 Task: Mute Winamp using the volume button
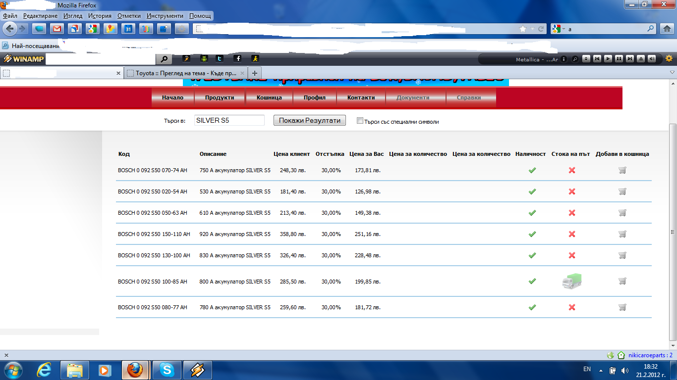coord(652,59)
